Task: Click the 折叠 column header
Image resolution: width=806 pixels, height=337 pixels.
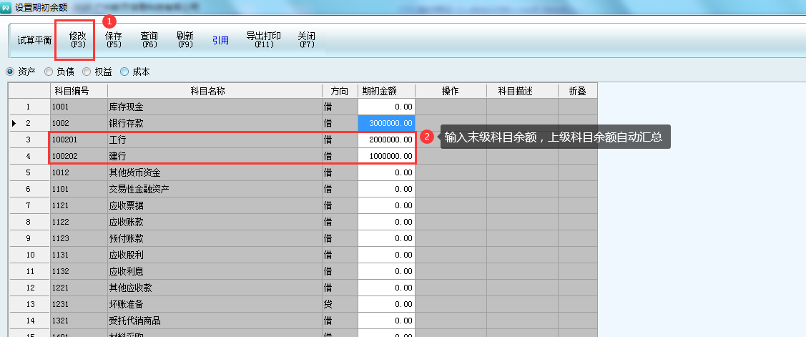Action: tap(577, 91)
